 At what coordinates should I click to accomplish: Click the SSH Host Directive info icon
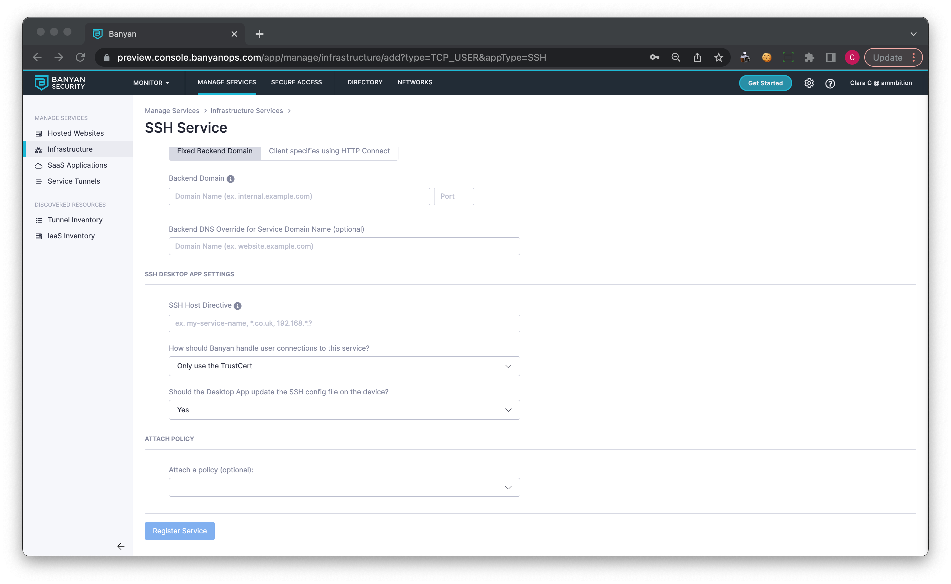(x=237, y=306)
